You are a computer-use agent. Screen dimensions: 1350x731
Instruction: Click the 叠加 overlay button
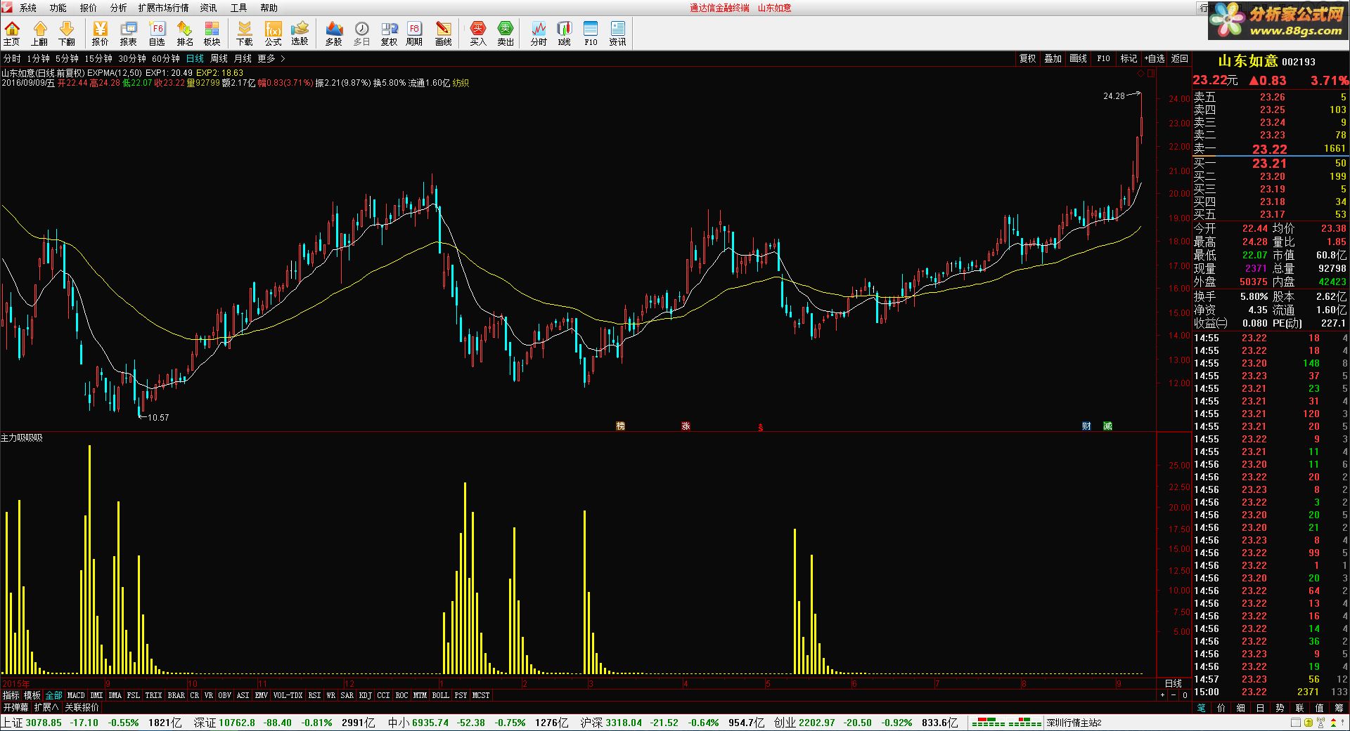click(1053, 58)
